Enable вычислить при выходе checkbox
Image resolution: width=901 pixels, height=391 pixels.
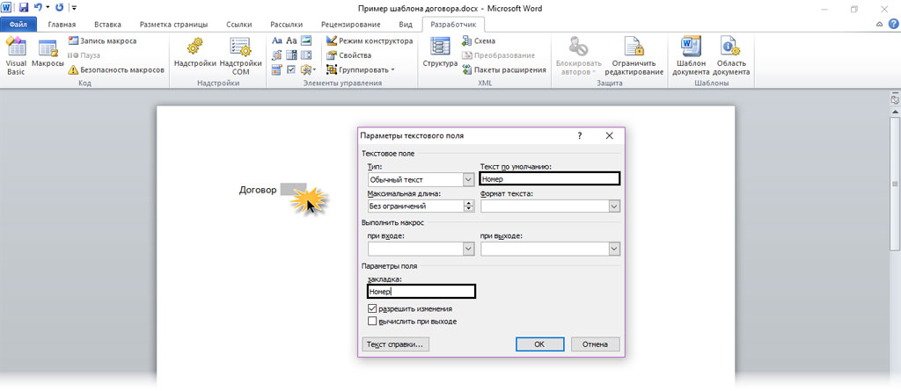click(x=372, y=322)
